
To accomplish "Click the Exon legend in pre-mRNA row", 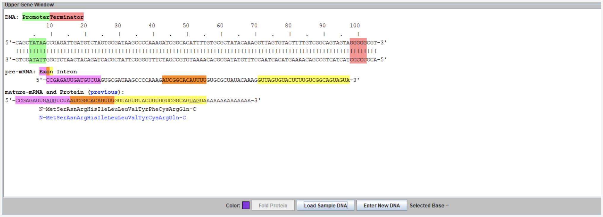I will [x=46, y=72].
